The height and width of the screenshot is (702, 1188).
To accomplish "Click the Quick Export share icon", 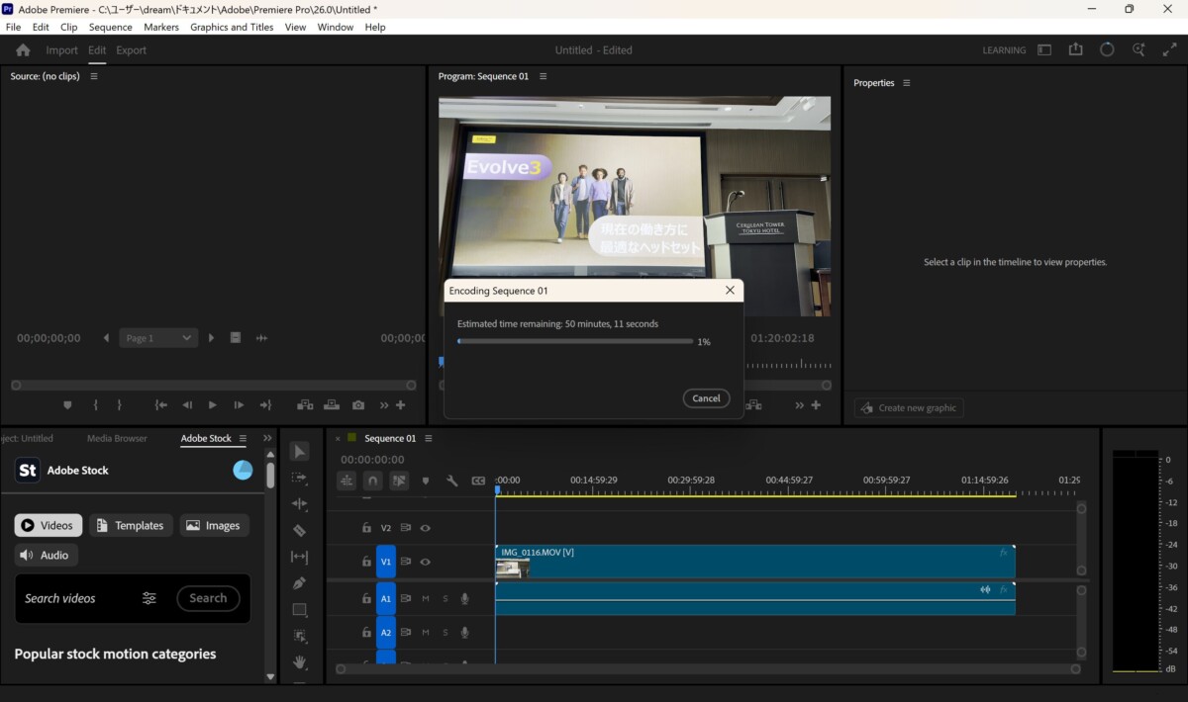I will 1076,49.
